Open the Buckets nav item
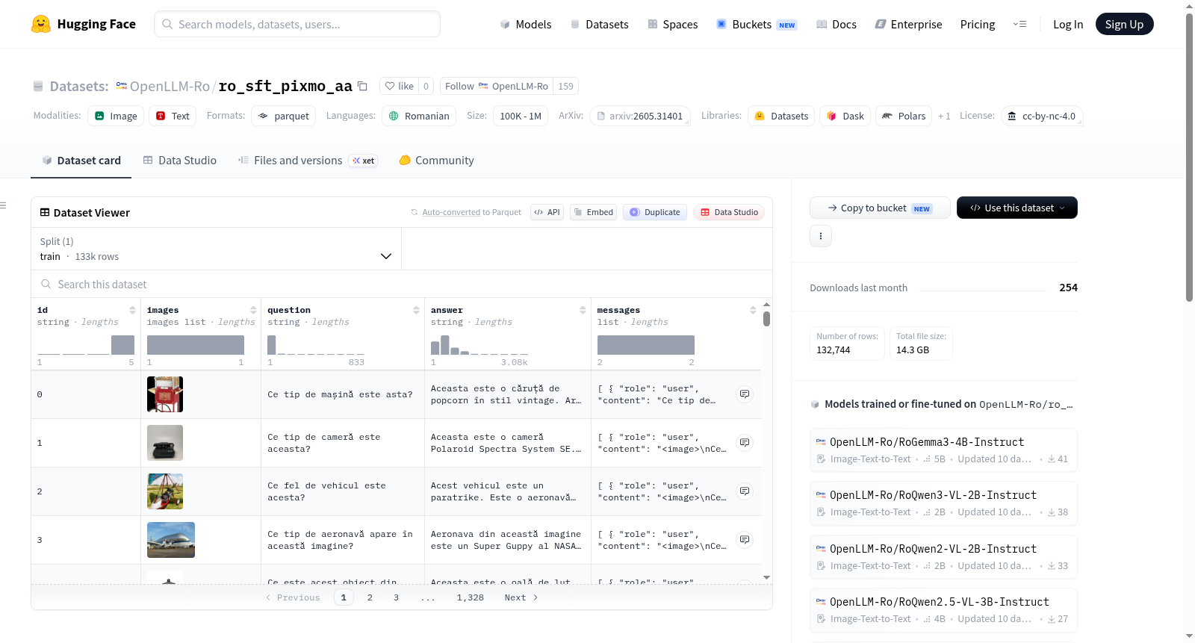The height and width of the screenshot is (643, 1195). [x=757, y=24]
